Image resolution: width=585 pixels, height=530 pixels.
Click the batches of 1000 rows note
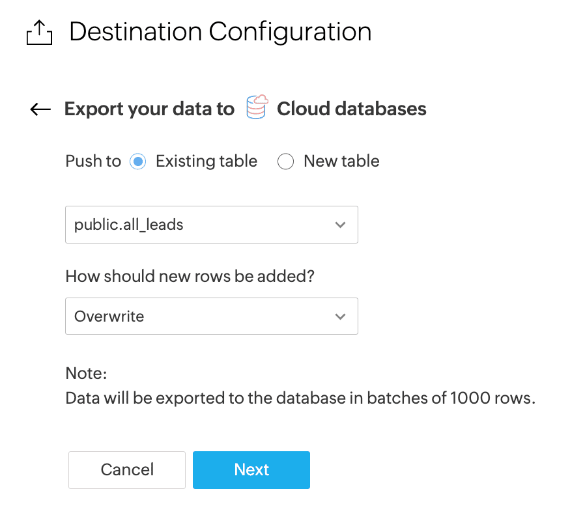point(300,398)
